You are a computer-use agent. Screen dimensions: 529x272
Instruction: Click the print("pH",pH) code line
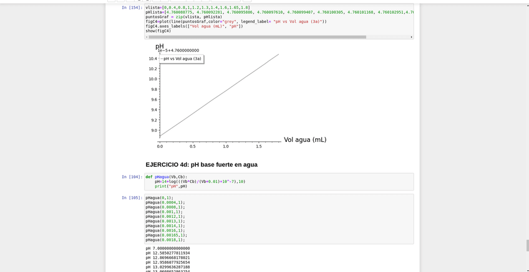click(171, 186)
